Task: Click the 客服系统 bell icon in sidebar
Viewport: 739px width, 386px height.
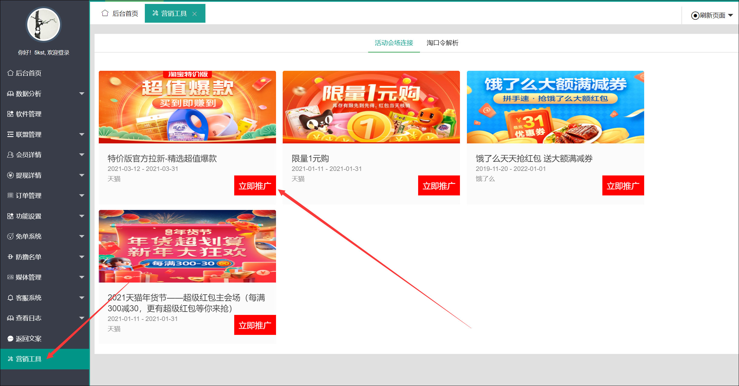Action: pos(10,298)
